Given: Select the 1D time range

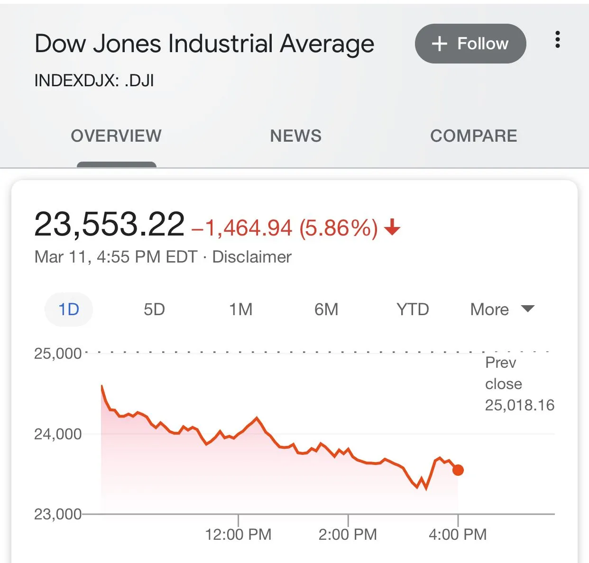Looking at the screenshot, I should tap(69, 309).
